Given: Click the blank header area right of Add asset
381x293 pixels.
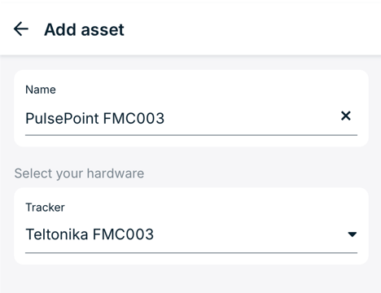Looking at the screenshot, I should 244,29.
